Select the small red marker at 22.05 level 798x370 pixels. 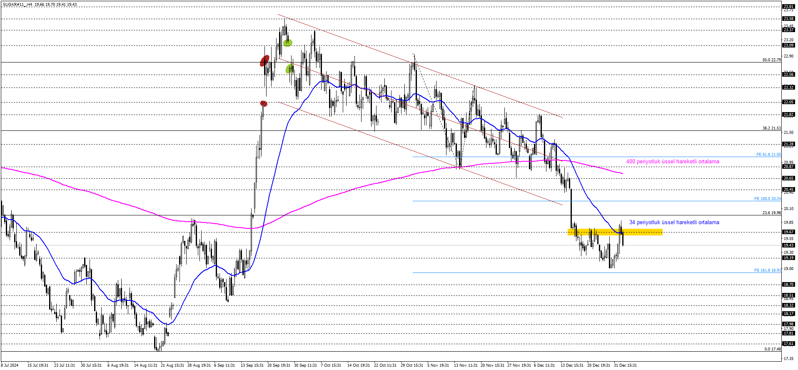click(x=264, y=103)
